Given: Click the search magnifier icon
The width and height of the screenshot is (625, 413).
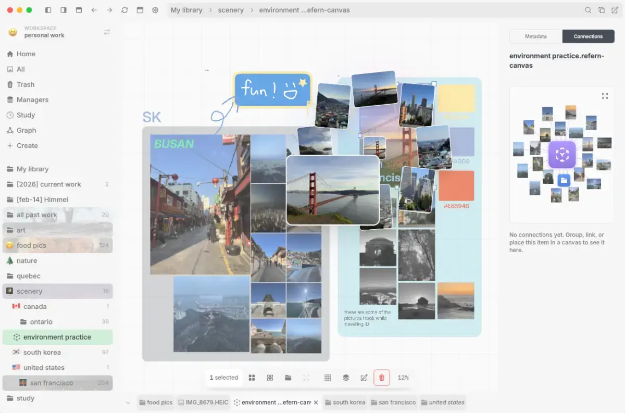Looking at the screenshot, I should pyautogui.click(x=588, y=10).
